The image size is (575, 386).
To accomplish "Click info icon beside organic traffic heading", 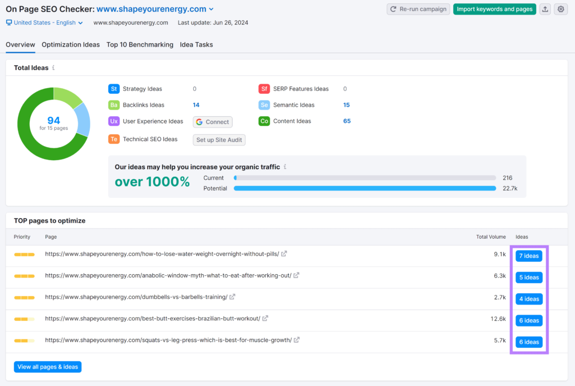I will pyautogui.click(x=285, y=166).
